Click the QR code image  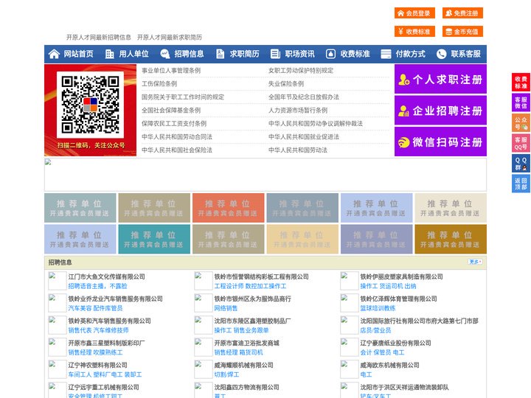[90, 105]
